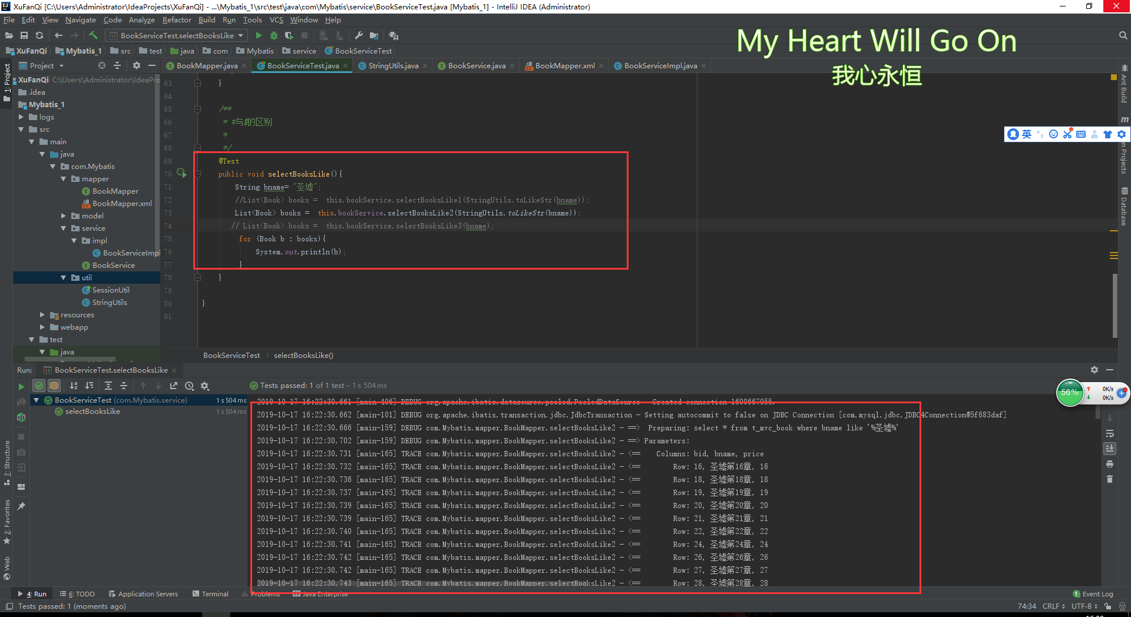Click the UTF-8 encoding selector in status bar
The height and width of the screenshot is (617, 1131).
tap(1084, 606)
